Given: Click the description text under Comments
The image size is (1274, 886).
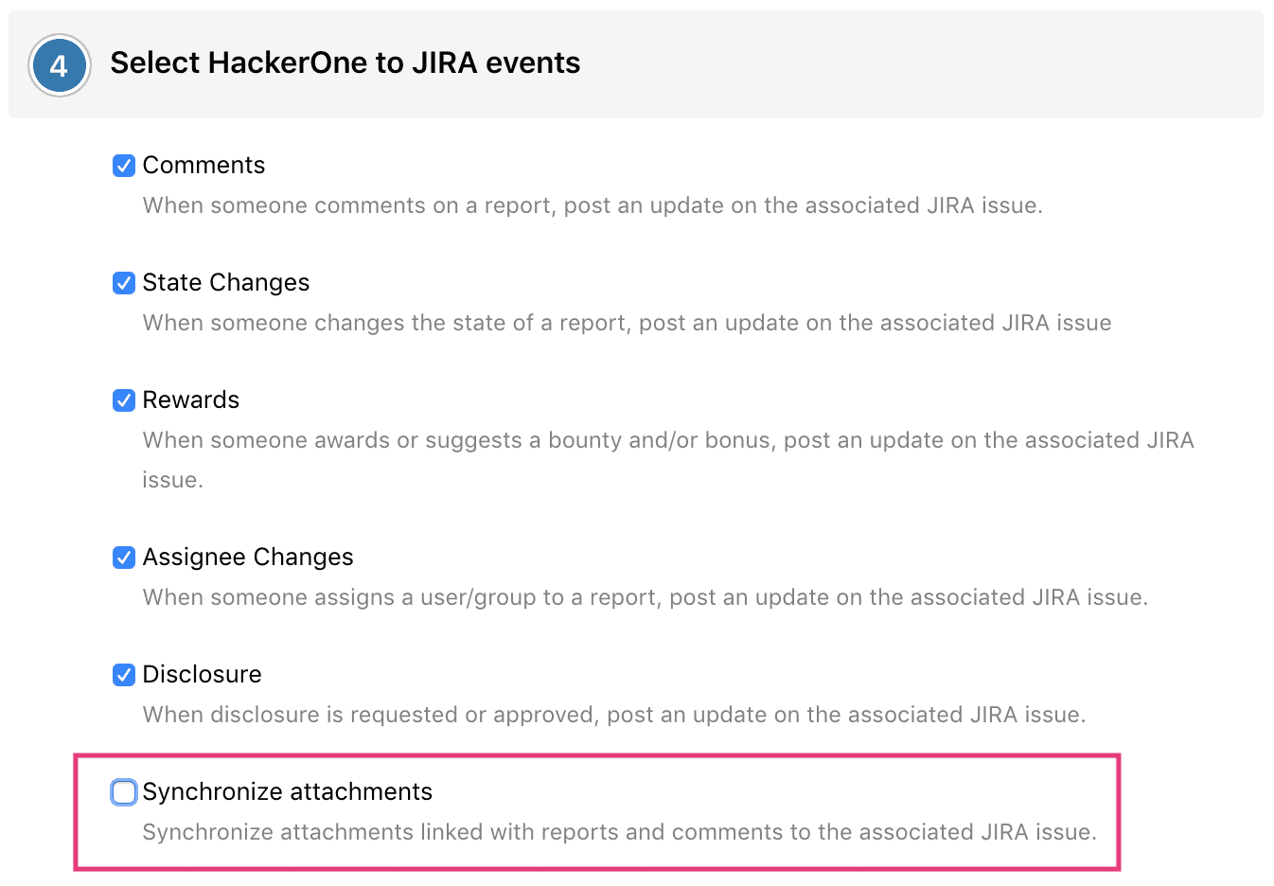Looking at the screenshot, I should [x=592, y=205].
